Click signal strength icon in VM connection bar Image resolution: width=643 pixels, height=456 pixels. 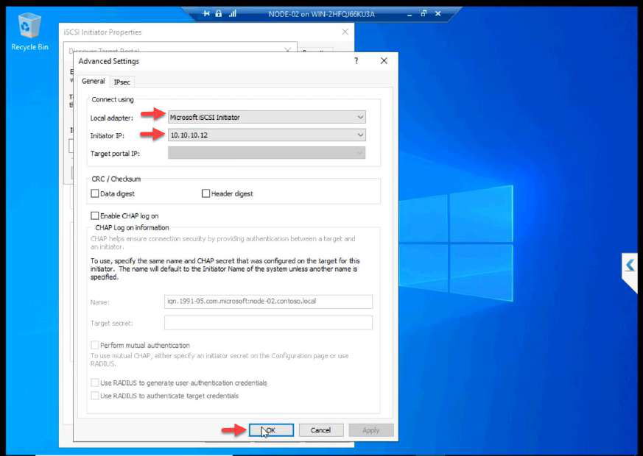233,13
